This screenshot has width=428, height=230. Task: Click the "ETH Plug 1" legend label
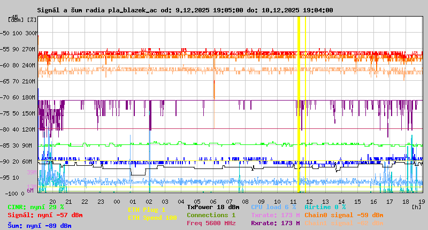[x=147, y=210]
